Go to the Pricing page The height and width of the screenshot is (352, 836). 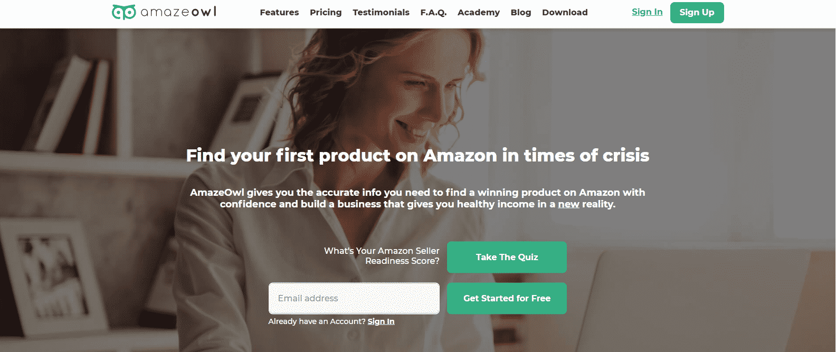point(326,12)
